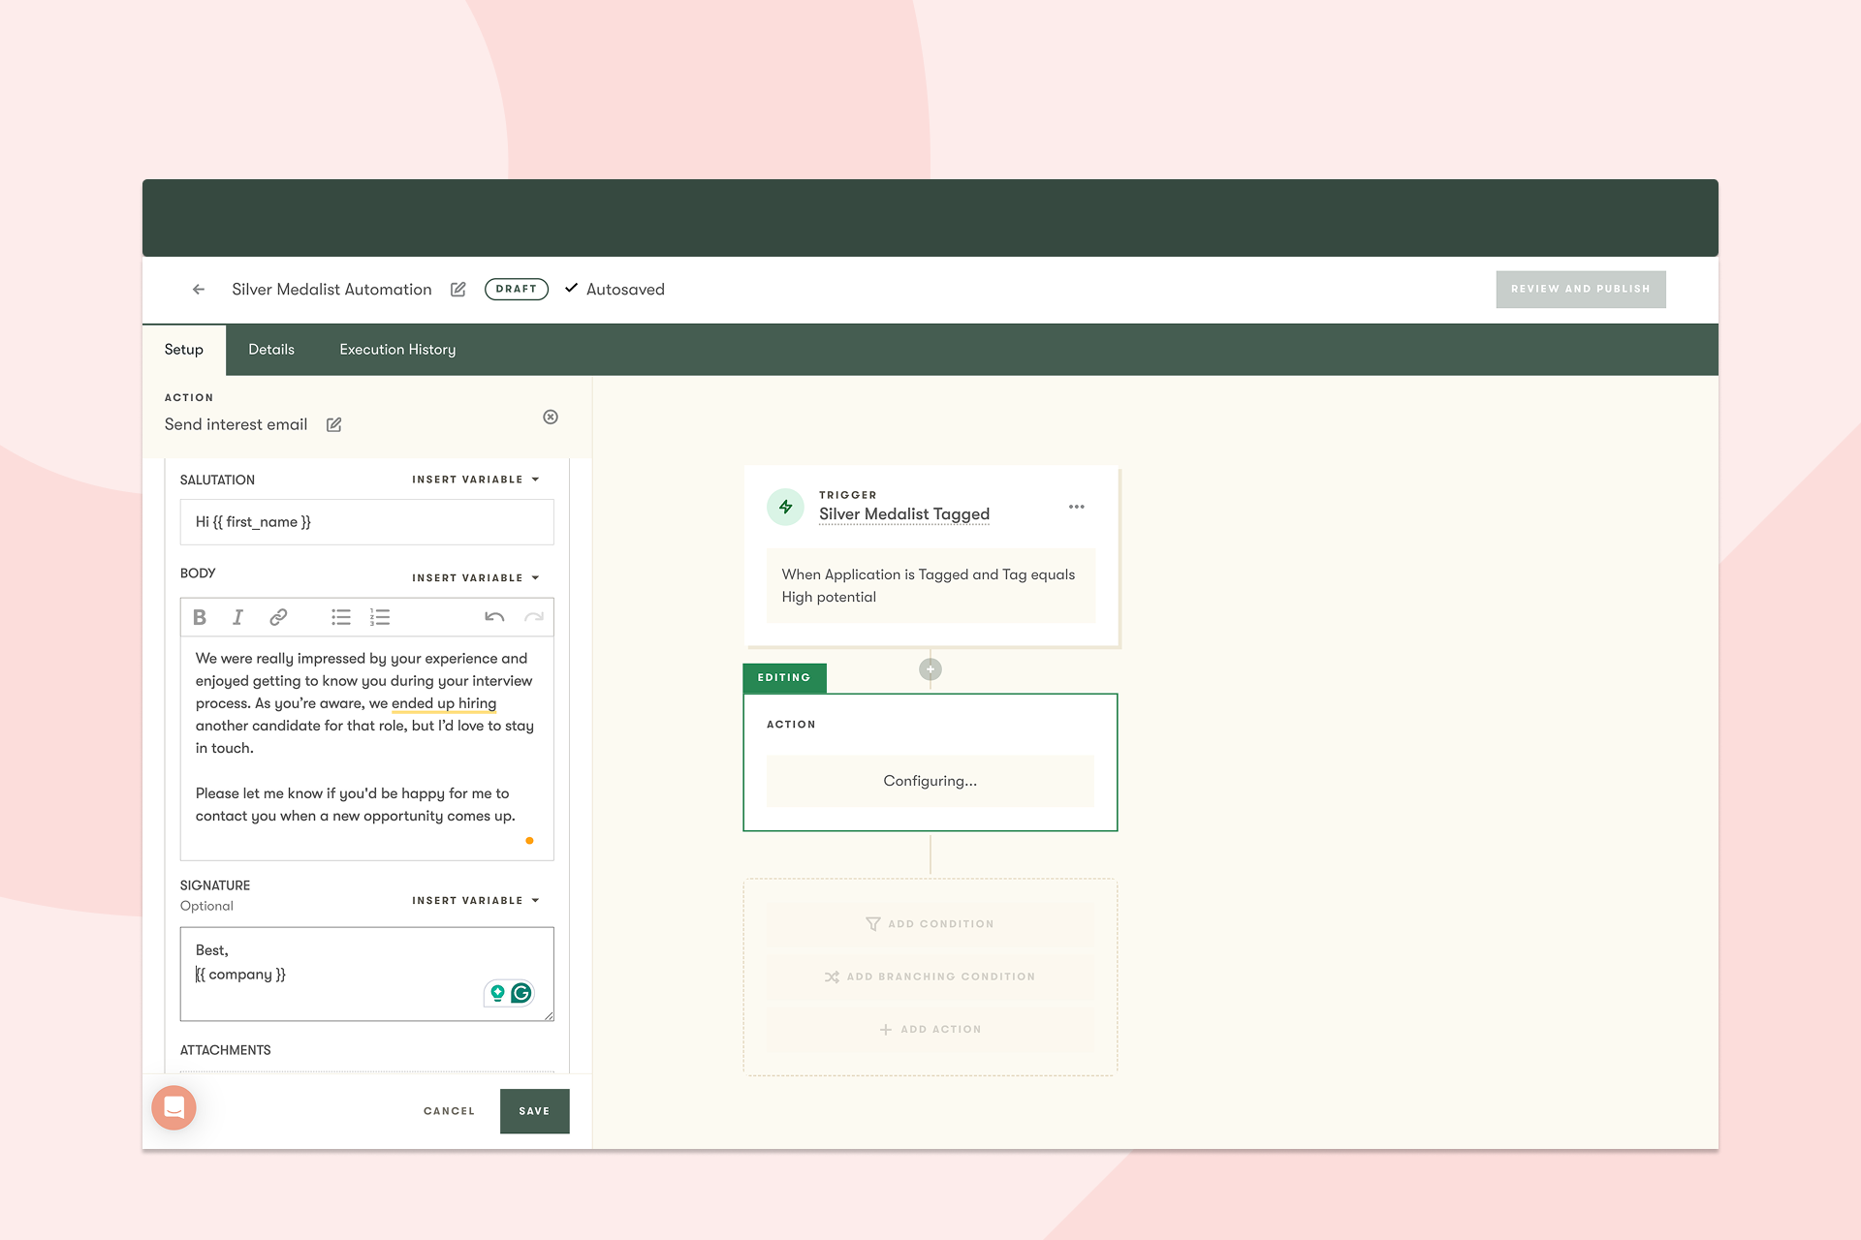Screen dimensions: 1861x1240
Task: Toggle italic formatting in body editor
Action: click(x=237, y=617)
